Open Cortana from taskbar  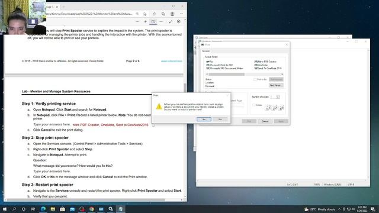pos(24,209)
